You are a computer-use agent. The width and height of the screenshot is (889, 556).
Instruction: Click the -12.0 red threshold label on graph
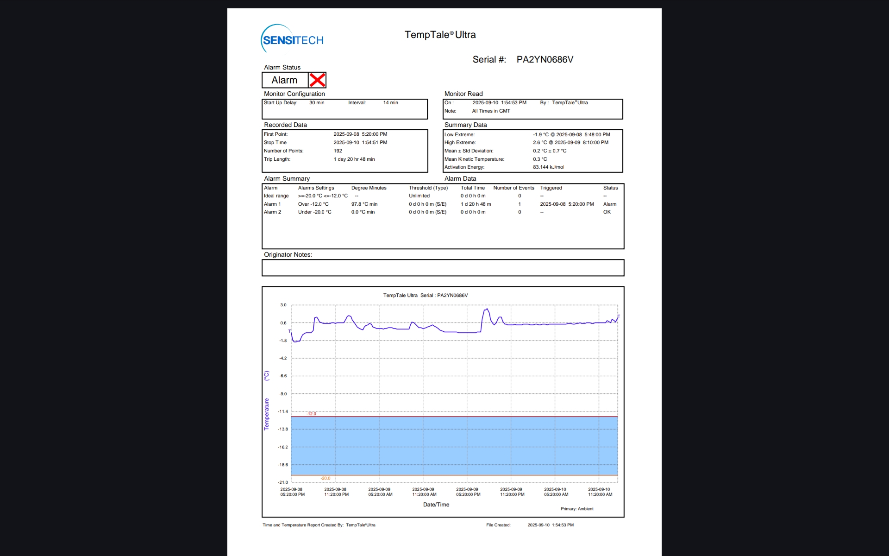tap(312, 414)
